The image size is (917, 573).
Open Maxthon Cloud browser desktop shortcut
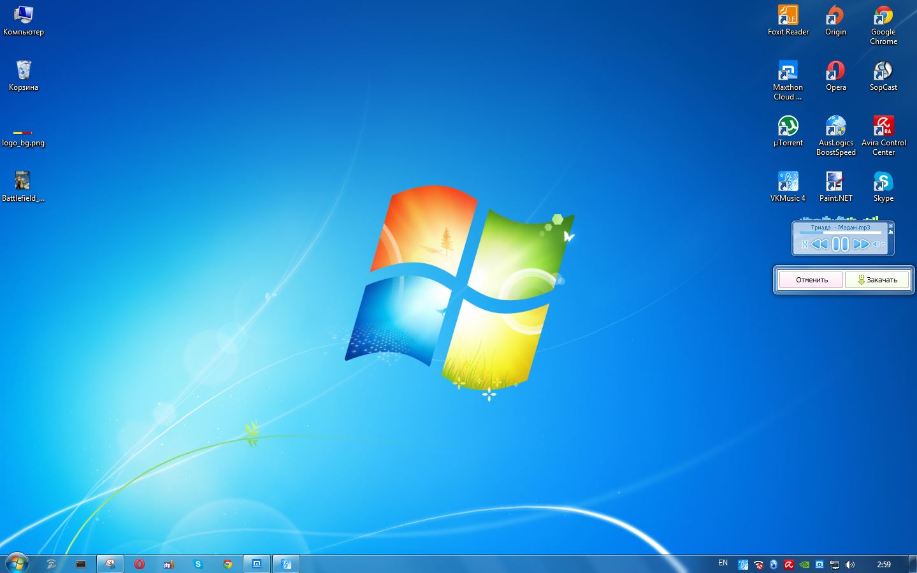[788, 71]
